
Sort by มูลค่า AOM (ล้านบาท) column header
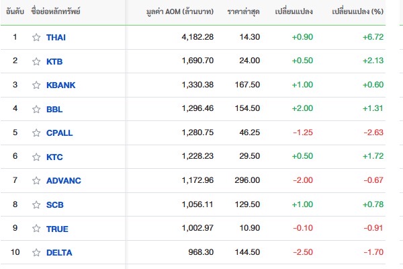click(x=180, y=11)
